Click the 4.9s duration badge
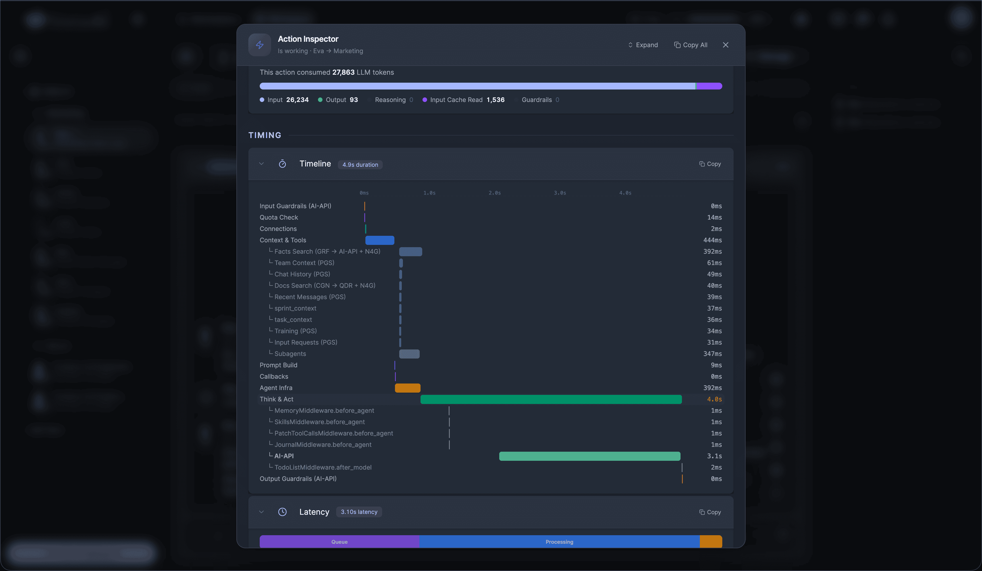The height and width of the screenshot is (571, 982). 360,165
